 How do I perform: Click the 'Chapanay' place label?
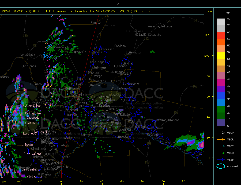[114, 95]
